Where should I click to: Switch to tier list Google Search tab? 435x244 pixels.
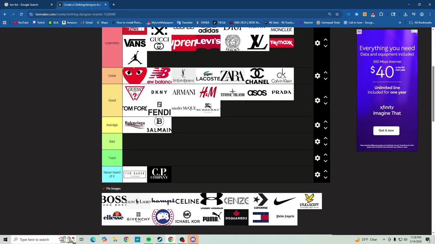[x=28, y=5]
